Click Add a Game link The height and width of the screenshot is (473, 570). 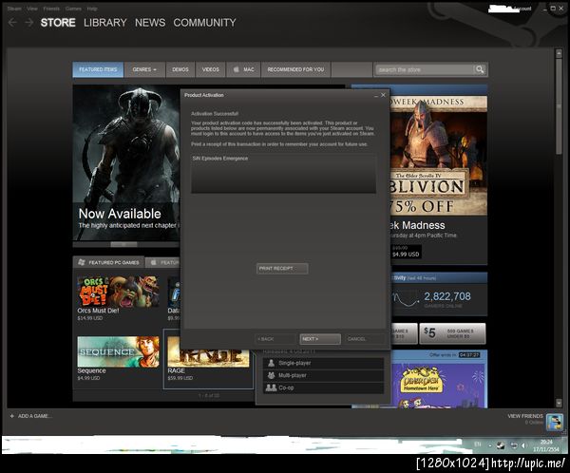coord(35,416)
